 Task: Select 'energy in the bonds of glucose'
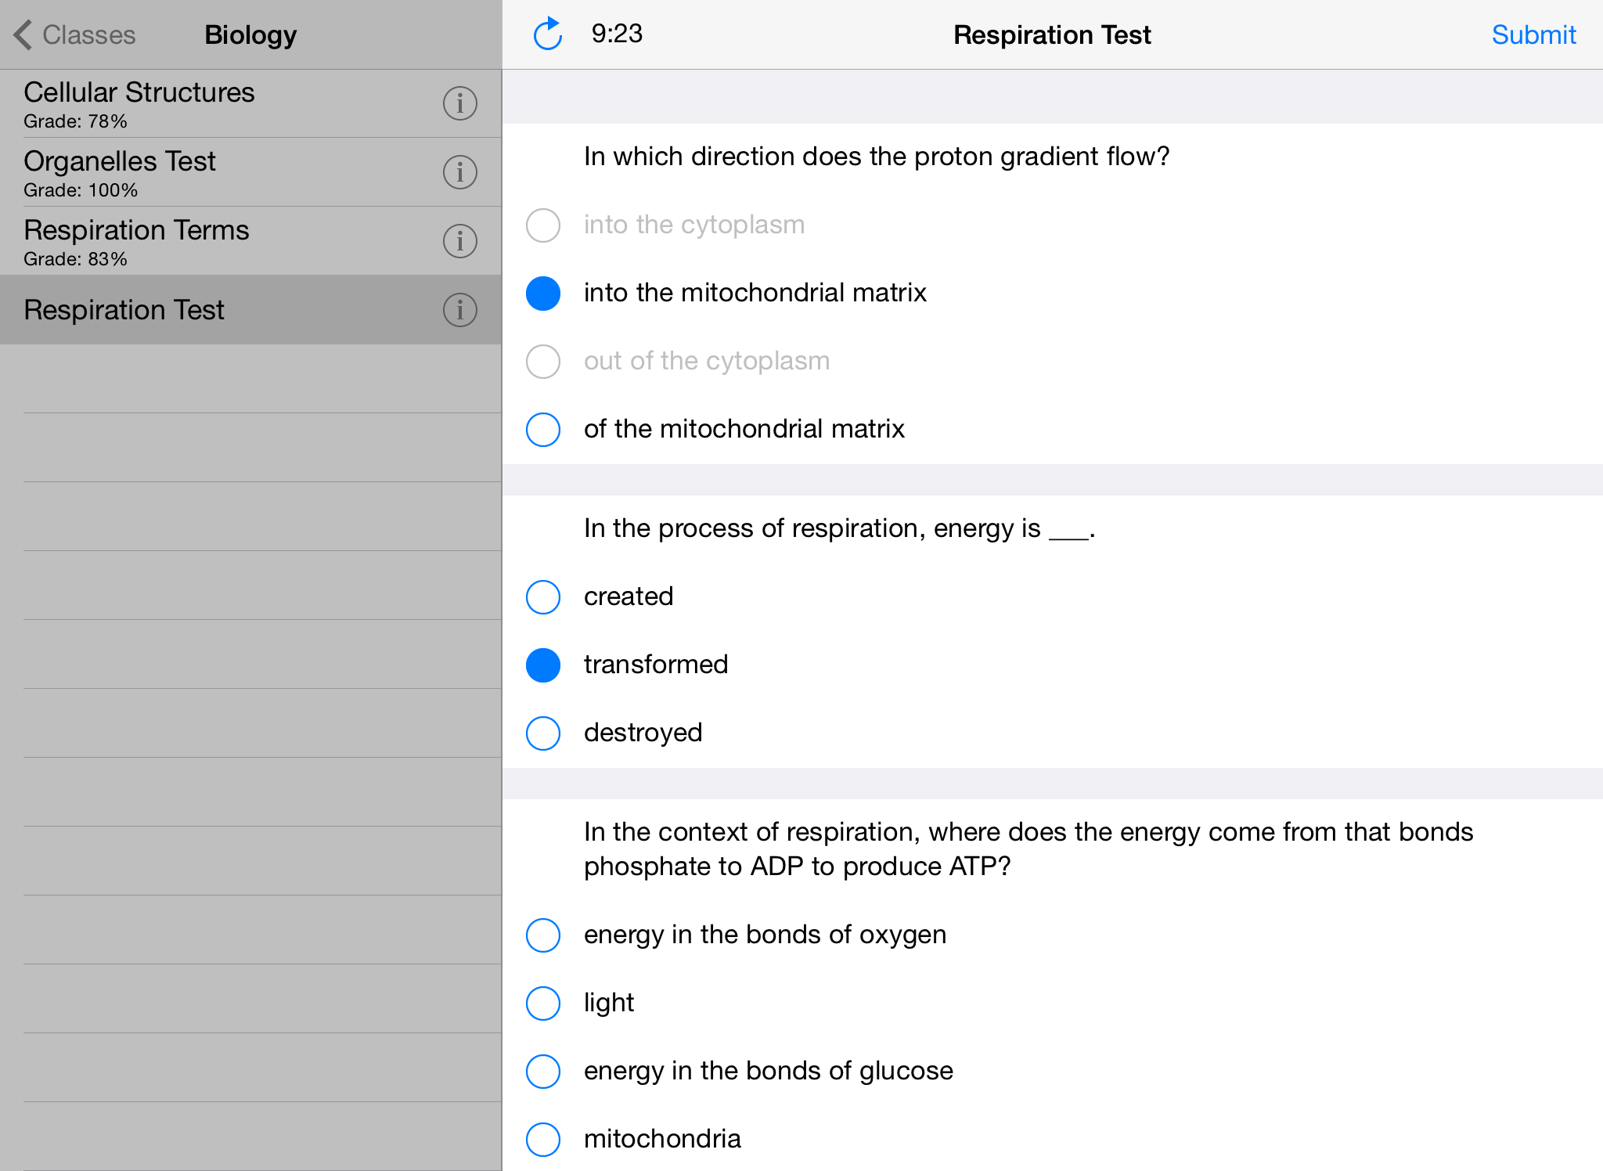click(543, 1071)
